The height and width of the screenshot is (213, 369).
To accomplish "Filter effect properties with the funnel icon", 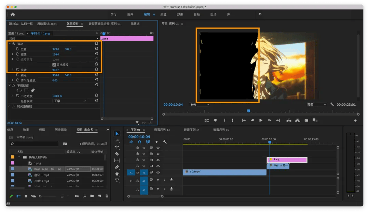I will (137, 123).
